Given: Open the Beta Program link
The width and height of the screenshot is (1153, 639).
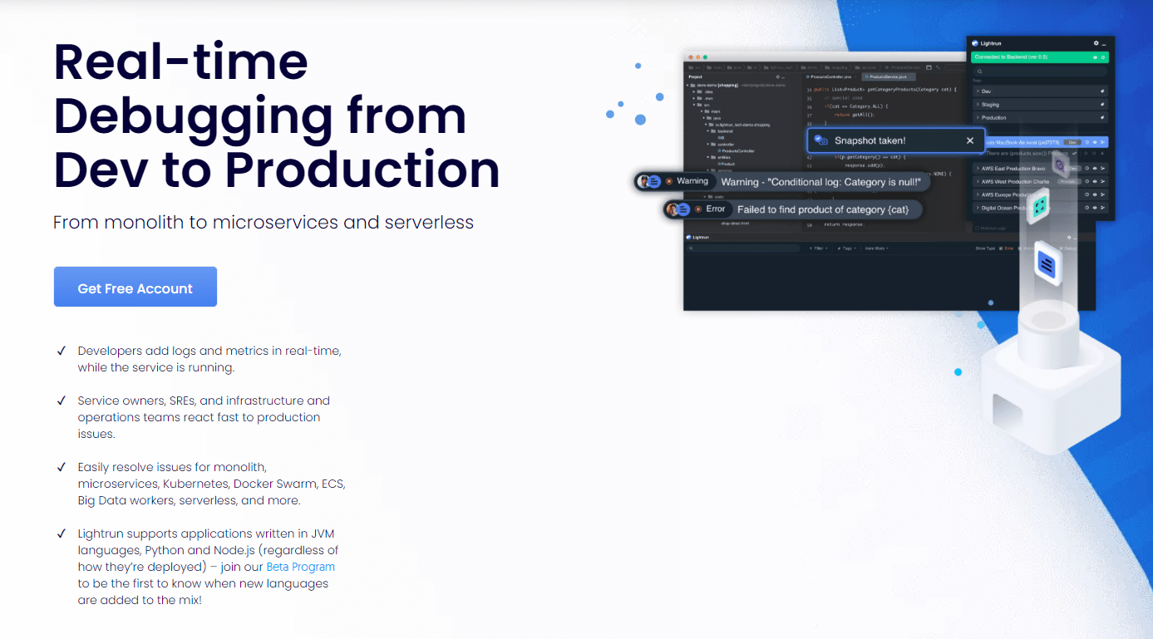Looking at the screenshot, I should coord(300,567).
